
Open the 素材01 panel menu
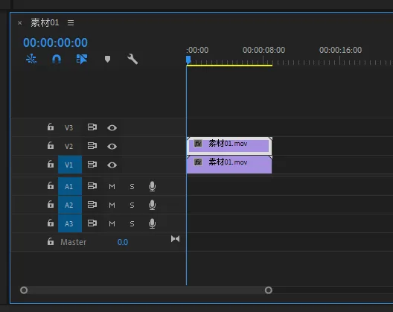tap(71, 23)
